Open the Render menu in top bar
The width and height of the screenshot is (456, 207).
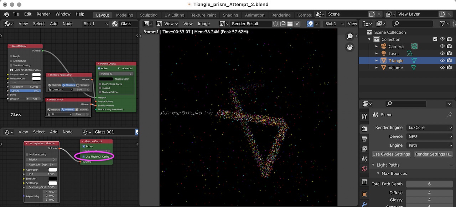pos(43,14)
